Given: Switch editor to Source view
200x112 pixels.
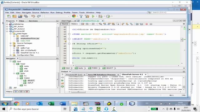Looking at the screenshot, I should [x=65, y=24].
